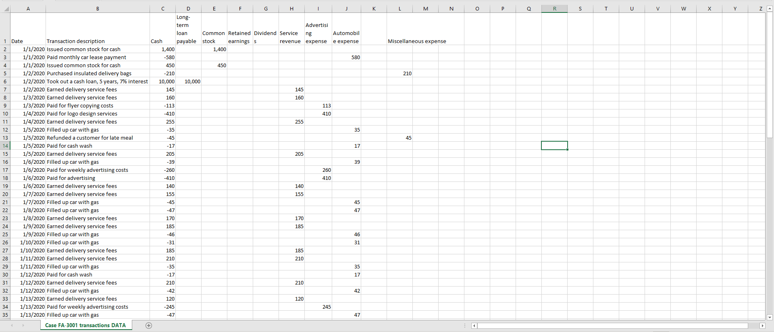The image size is (774, 332).
Task: Click 'Took out a cash loan, 5 years, 7% interest'
Action: click(98, 81)
